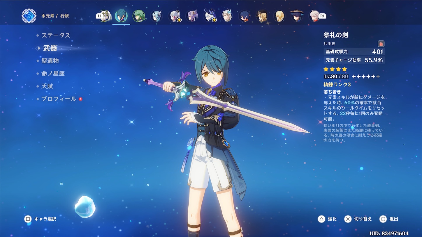Pick the portrait with wide dark hat
422x237 pixels.
[x=297, y=16]
